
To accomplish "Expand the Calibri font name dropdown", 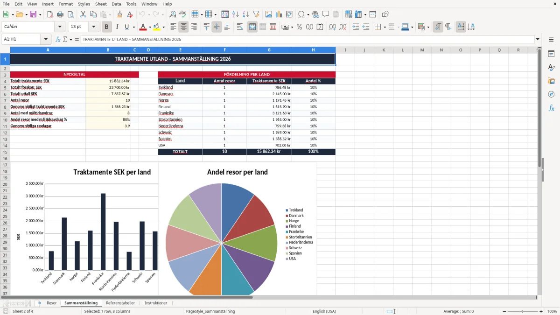I will pyautogui.click(x=59, y=27).
